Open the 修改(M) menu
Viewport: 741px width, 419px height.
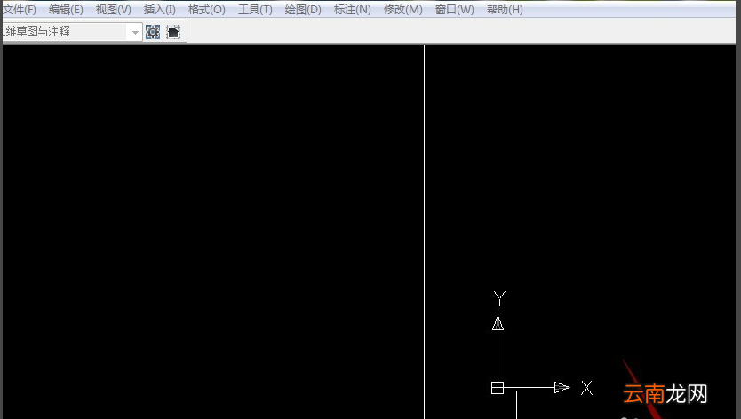point(403,10)
